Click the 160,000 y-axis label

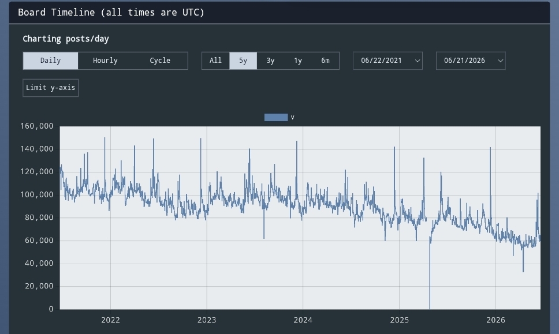pyautogui.click(x=37, y=126)
